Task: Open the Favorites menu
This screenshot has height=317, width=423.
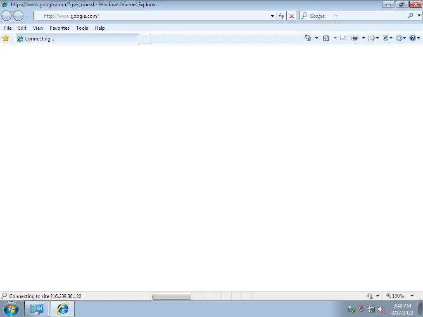Action: tap(59, 28)
